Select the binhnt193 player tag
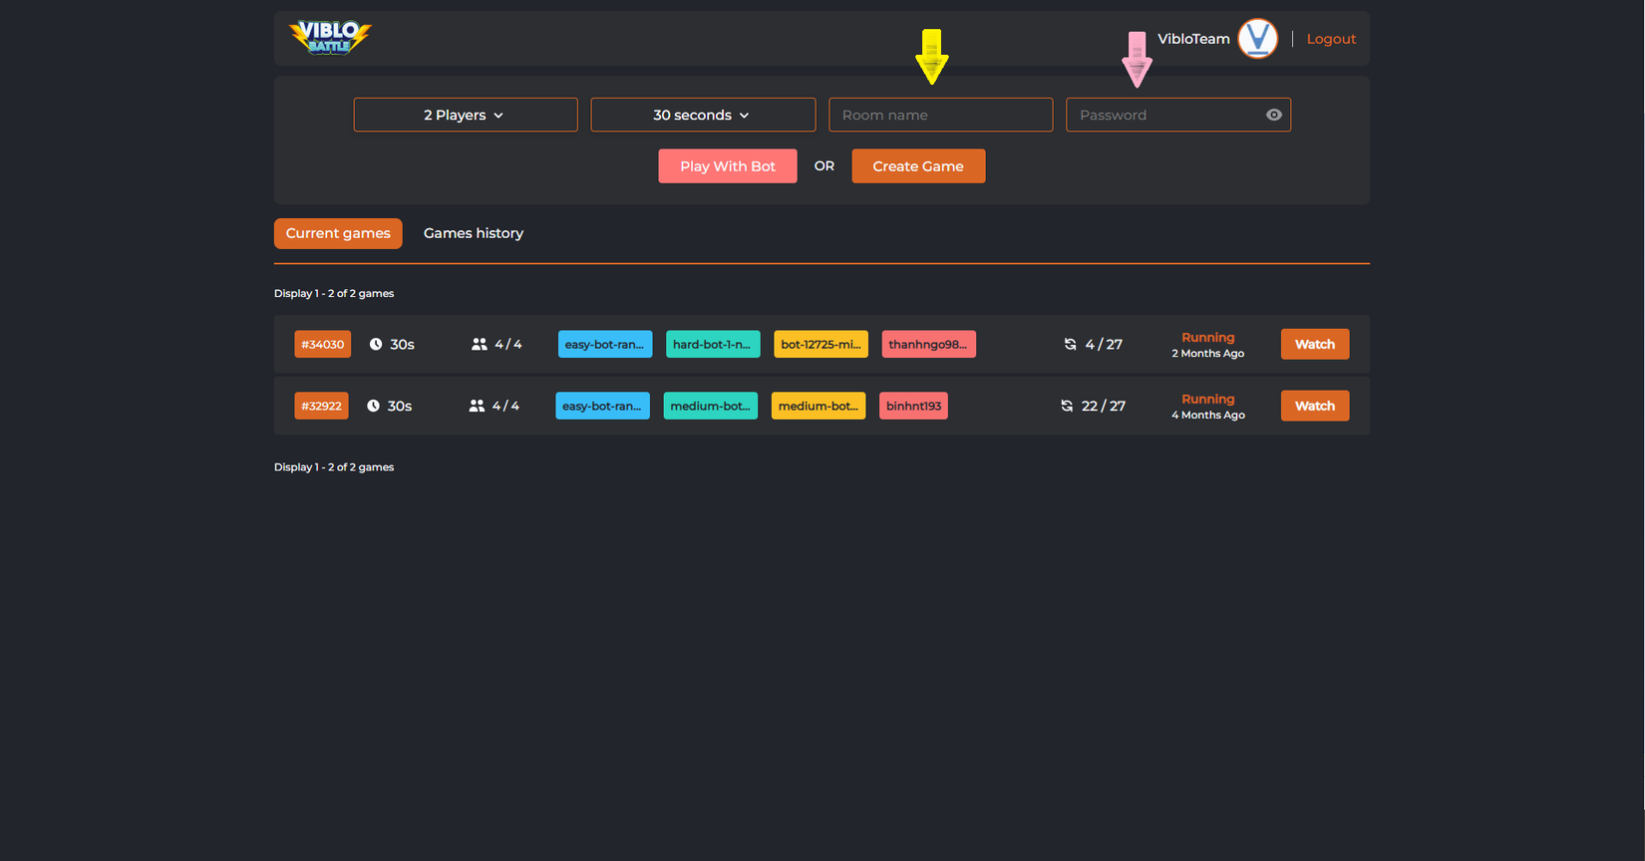1645x861 pixels. 913,406
